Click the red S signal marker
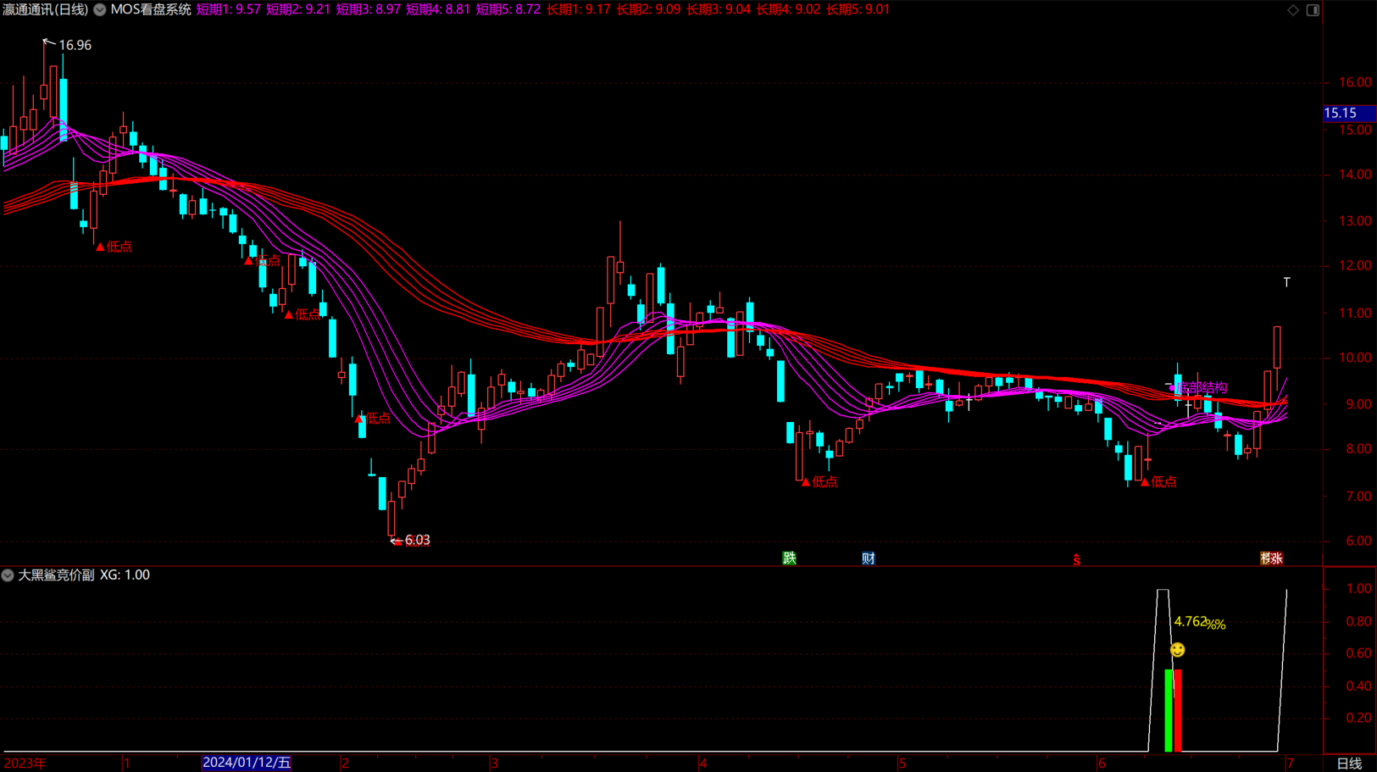1377x772 pixels. pyautogui.click(x=1076, y=560)
